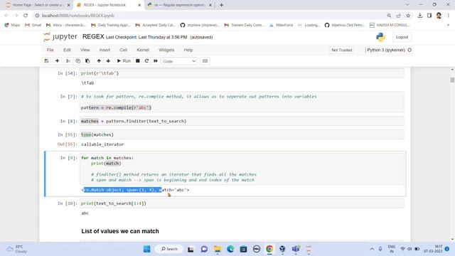
Task: Save notebook with the floppy disk icon
Action: click(46, 61)
